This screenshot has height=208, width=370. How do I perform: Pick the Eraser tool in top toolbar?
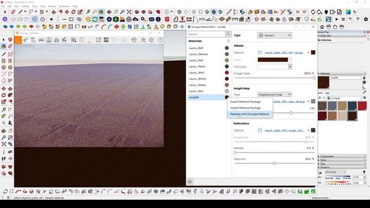[13, 12]
